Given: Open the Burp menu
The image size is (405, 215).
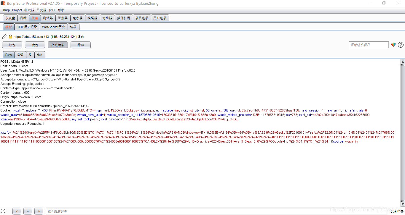Looking at the screenshot, I should (6, 10).
